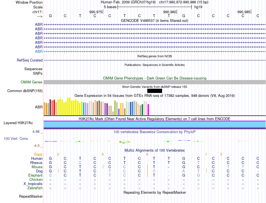
Task: Click the 990,975 position marker
Action: [96, 12]
